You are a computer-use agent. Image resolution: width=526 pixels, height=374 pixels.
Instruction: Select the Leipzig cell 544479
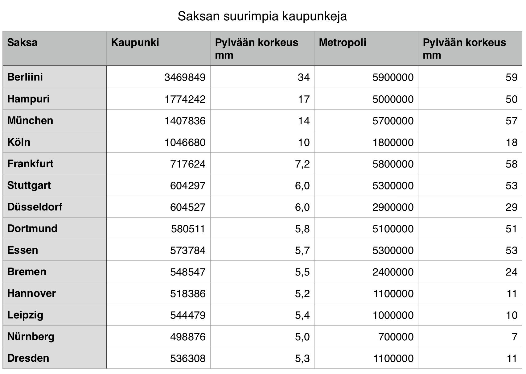click(x=187, y=315)
